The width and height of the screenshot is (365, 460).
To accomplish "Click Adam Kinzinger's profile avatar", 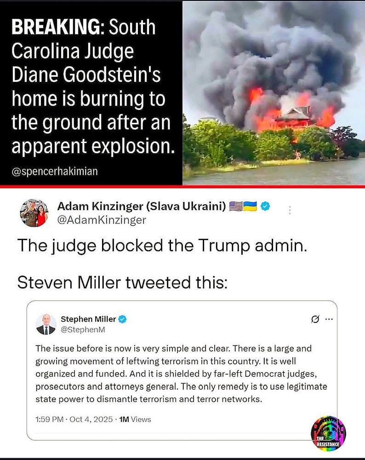I will coord(34,213).
